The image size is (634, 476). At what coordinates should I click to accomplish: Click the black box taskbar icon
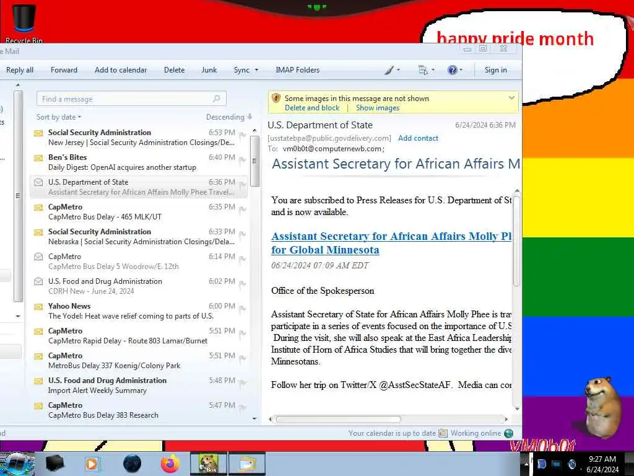click(x=54, y=464)
